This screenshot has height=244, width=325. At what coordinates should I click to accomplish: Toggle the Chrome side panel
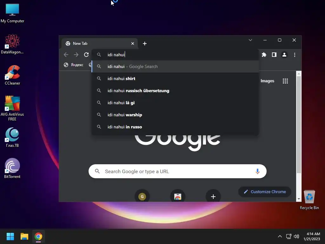[274, 55]
